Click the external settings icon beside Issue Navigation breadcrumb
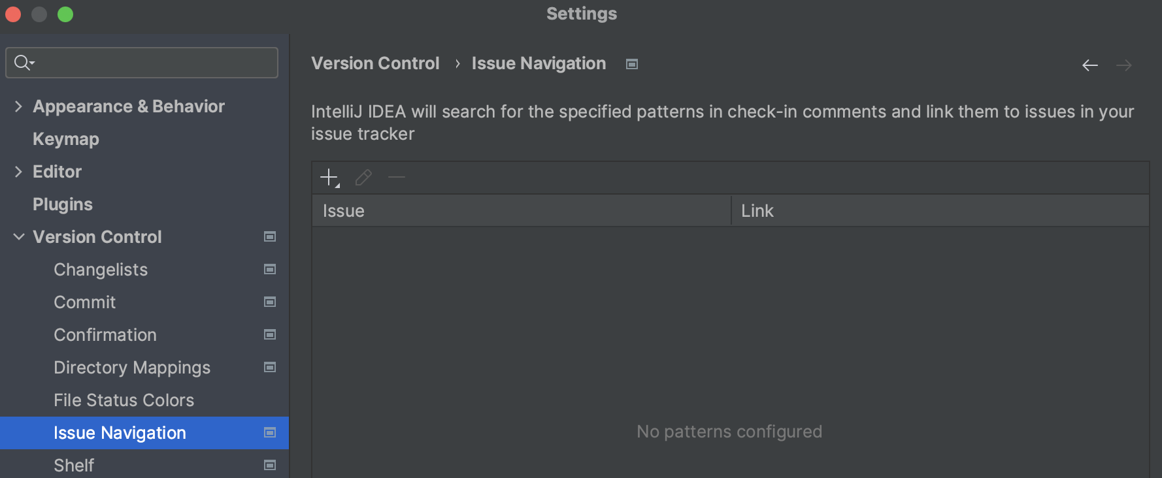The height and width of the screenshot is (478, 1162). (x=631, y=63)
